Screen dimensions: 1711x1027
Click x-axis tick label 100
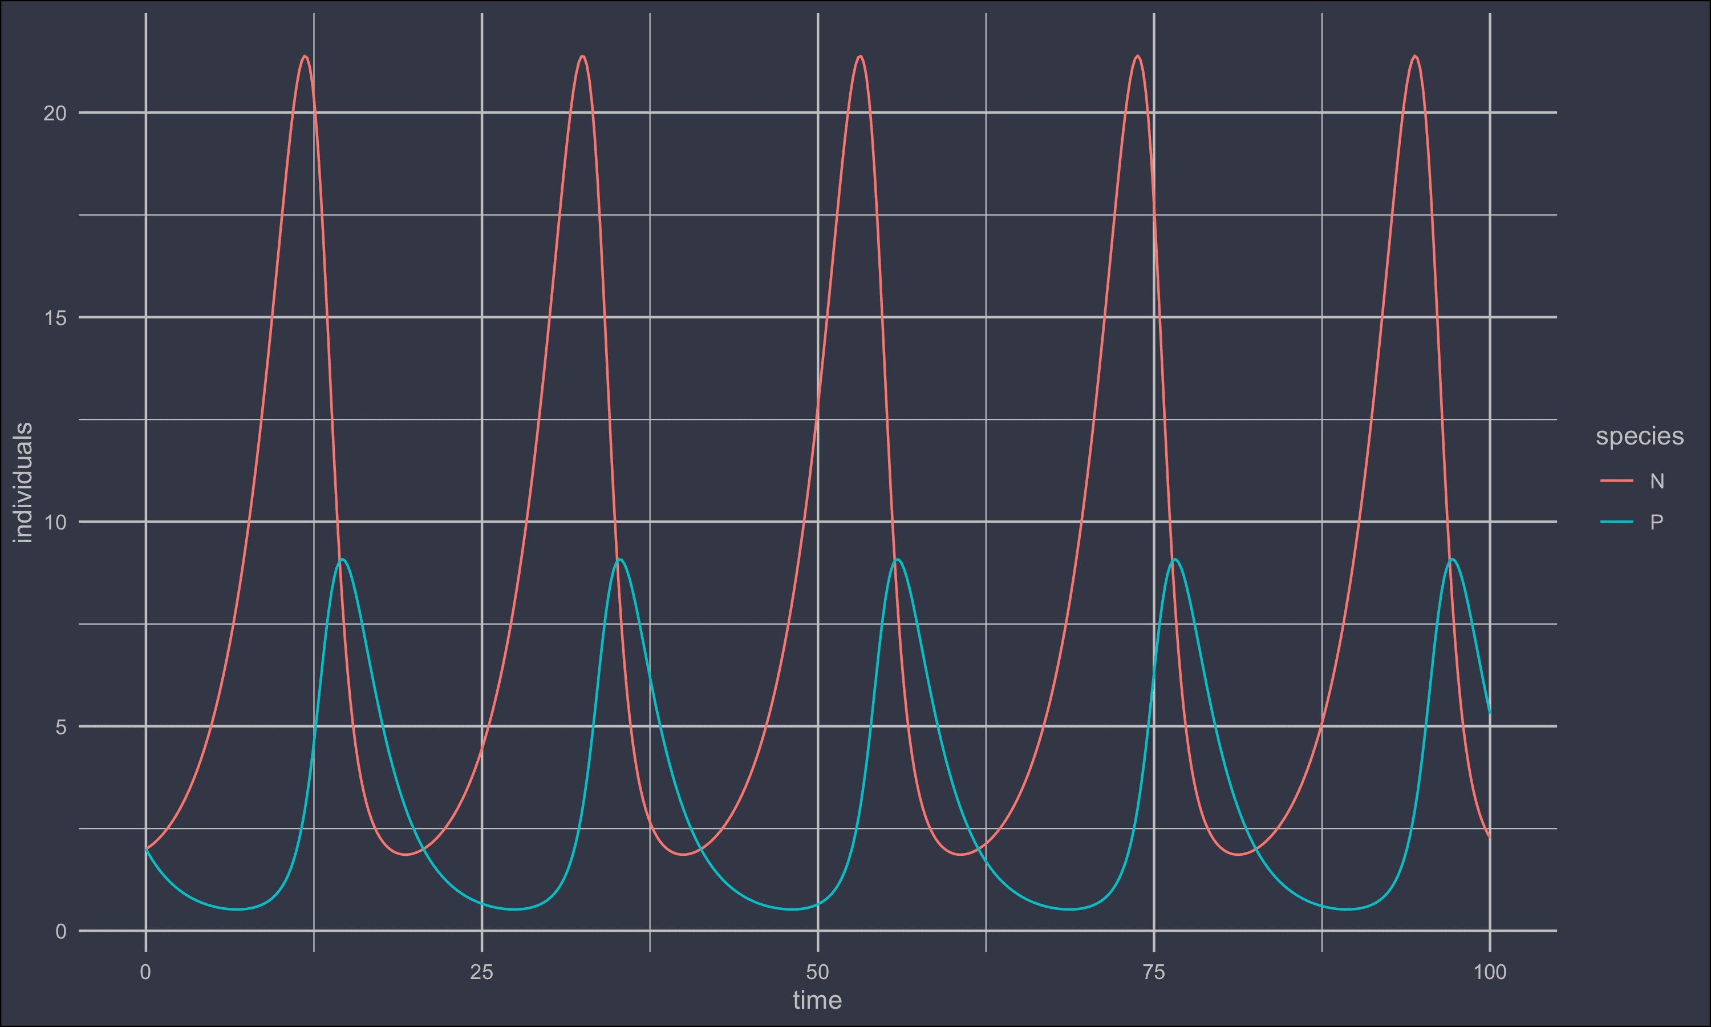(1490, 972)
